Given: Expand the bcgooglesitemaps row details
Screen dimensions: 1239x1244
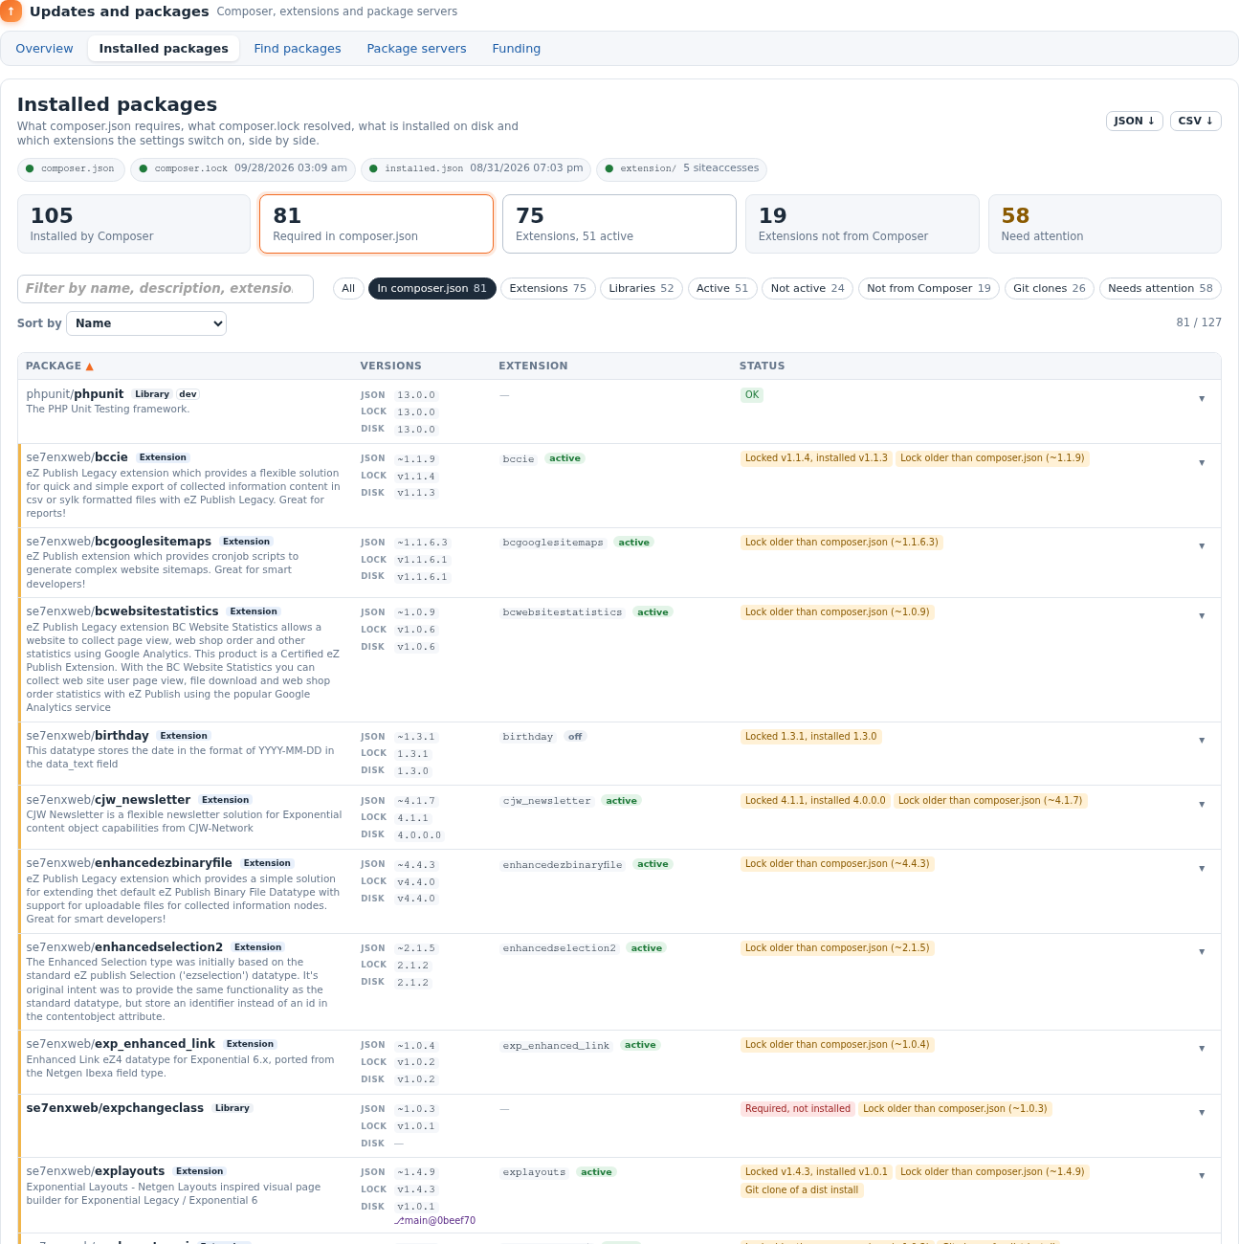Looking at the screenshot, I should click(x=1202, y=546).
